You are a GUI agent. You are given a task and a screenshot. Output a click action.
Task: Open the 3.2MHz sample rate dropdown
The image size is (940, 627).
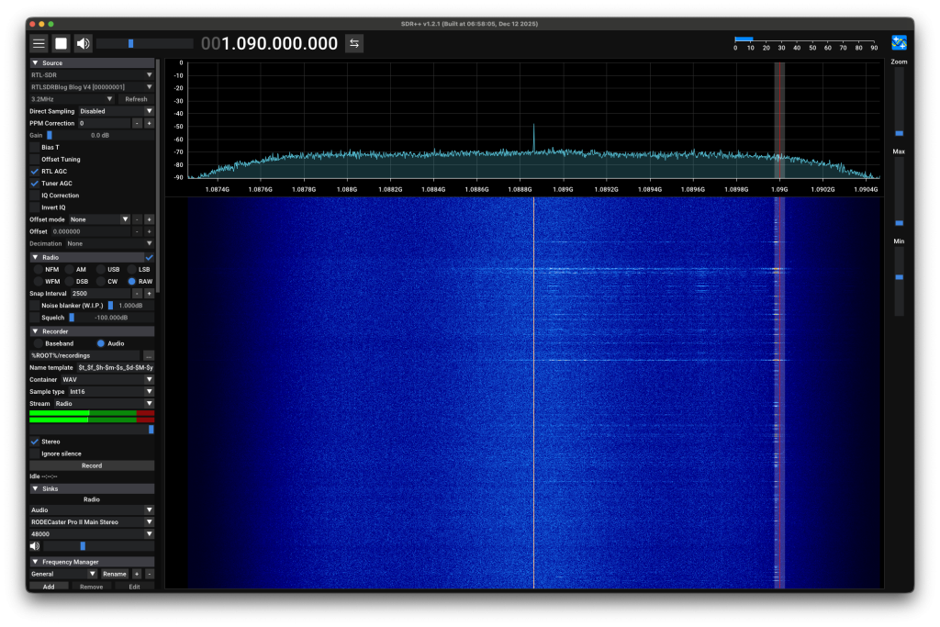pyautogui.click(x=69, y=98)
